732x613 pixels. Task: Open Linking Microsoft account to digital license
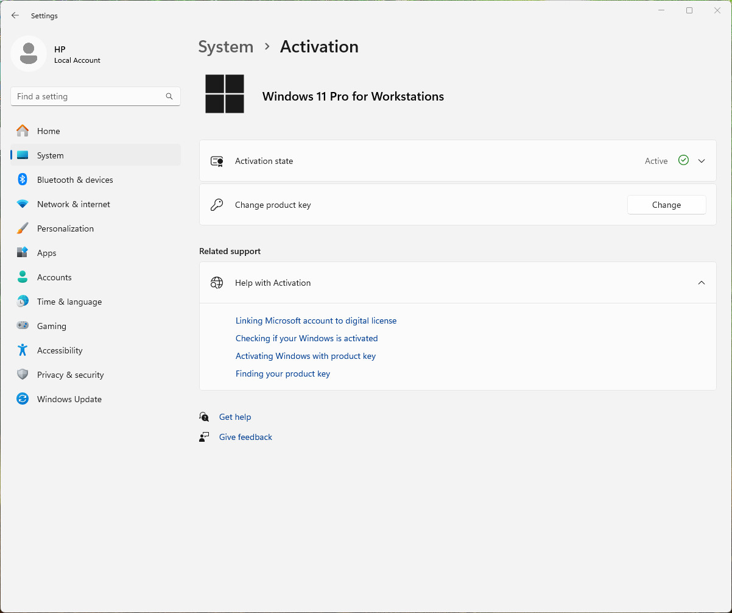pos(316,321)
